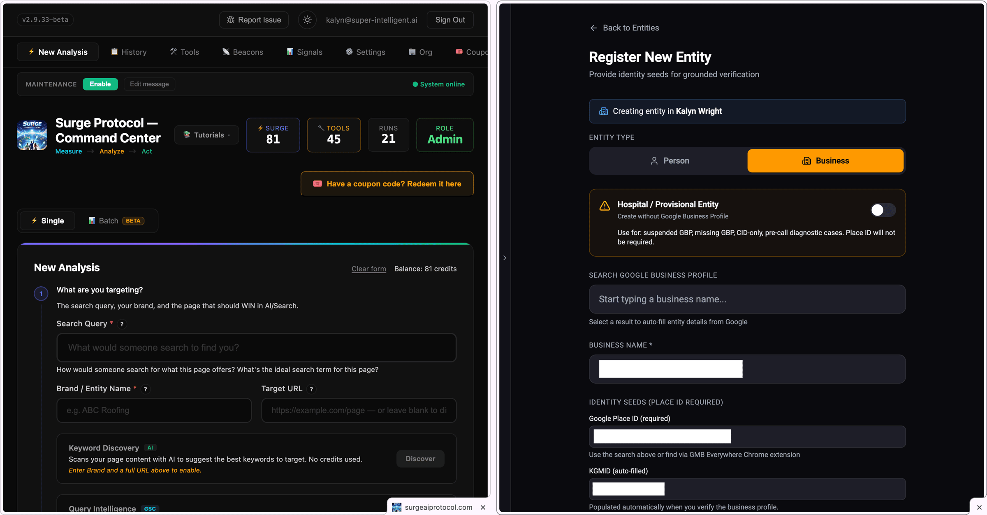Click the kalyn@super-intelligent.ai account email
Viewport: 987px width, 515px height.
tap(371, 20)
